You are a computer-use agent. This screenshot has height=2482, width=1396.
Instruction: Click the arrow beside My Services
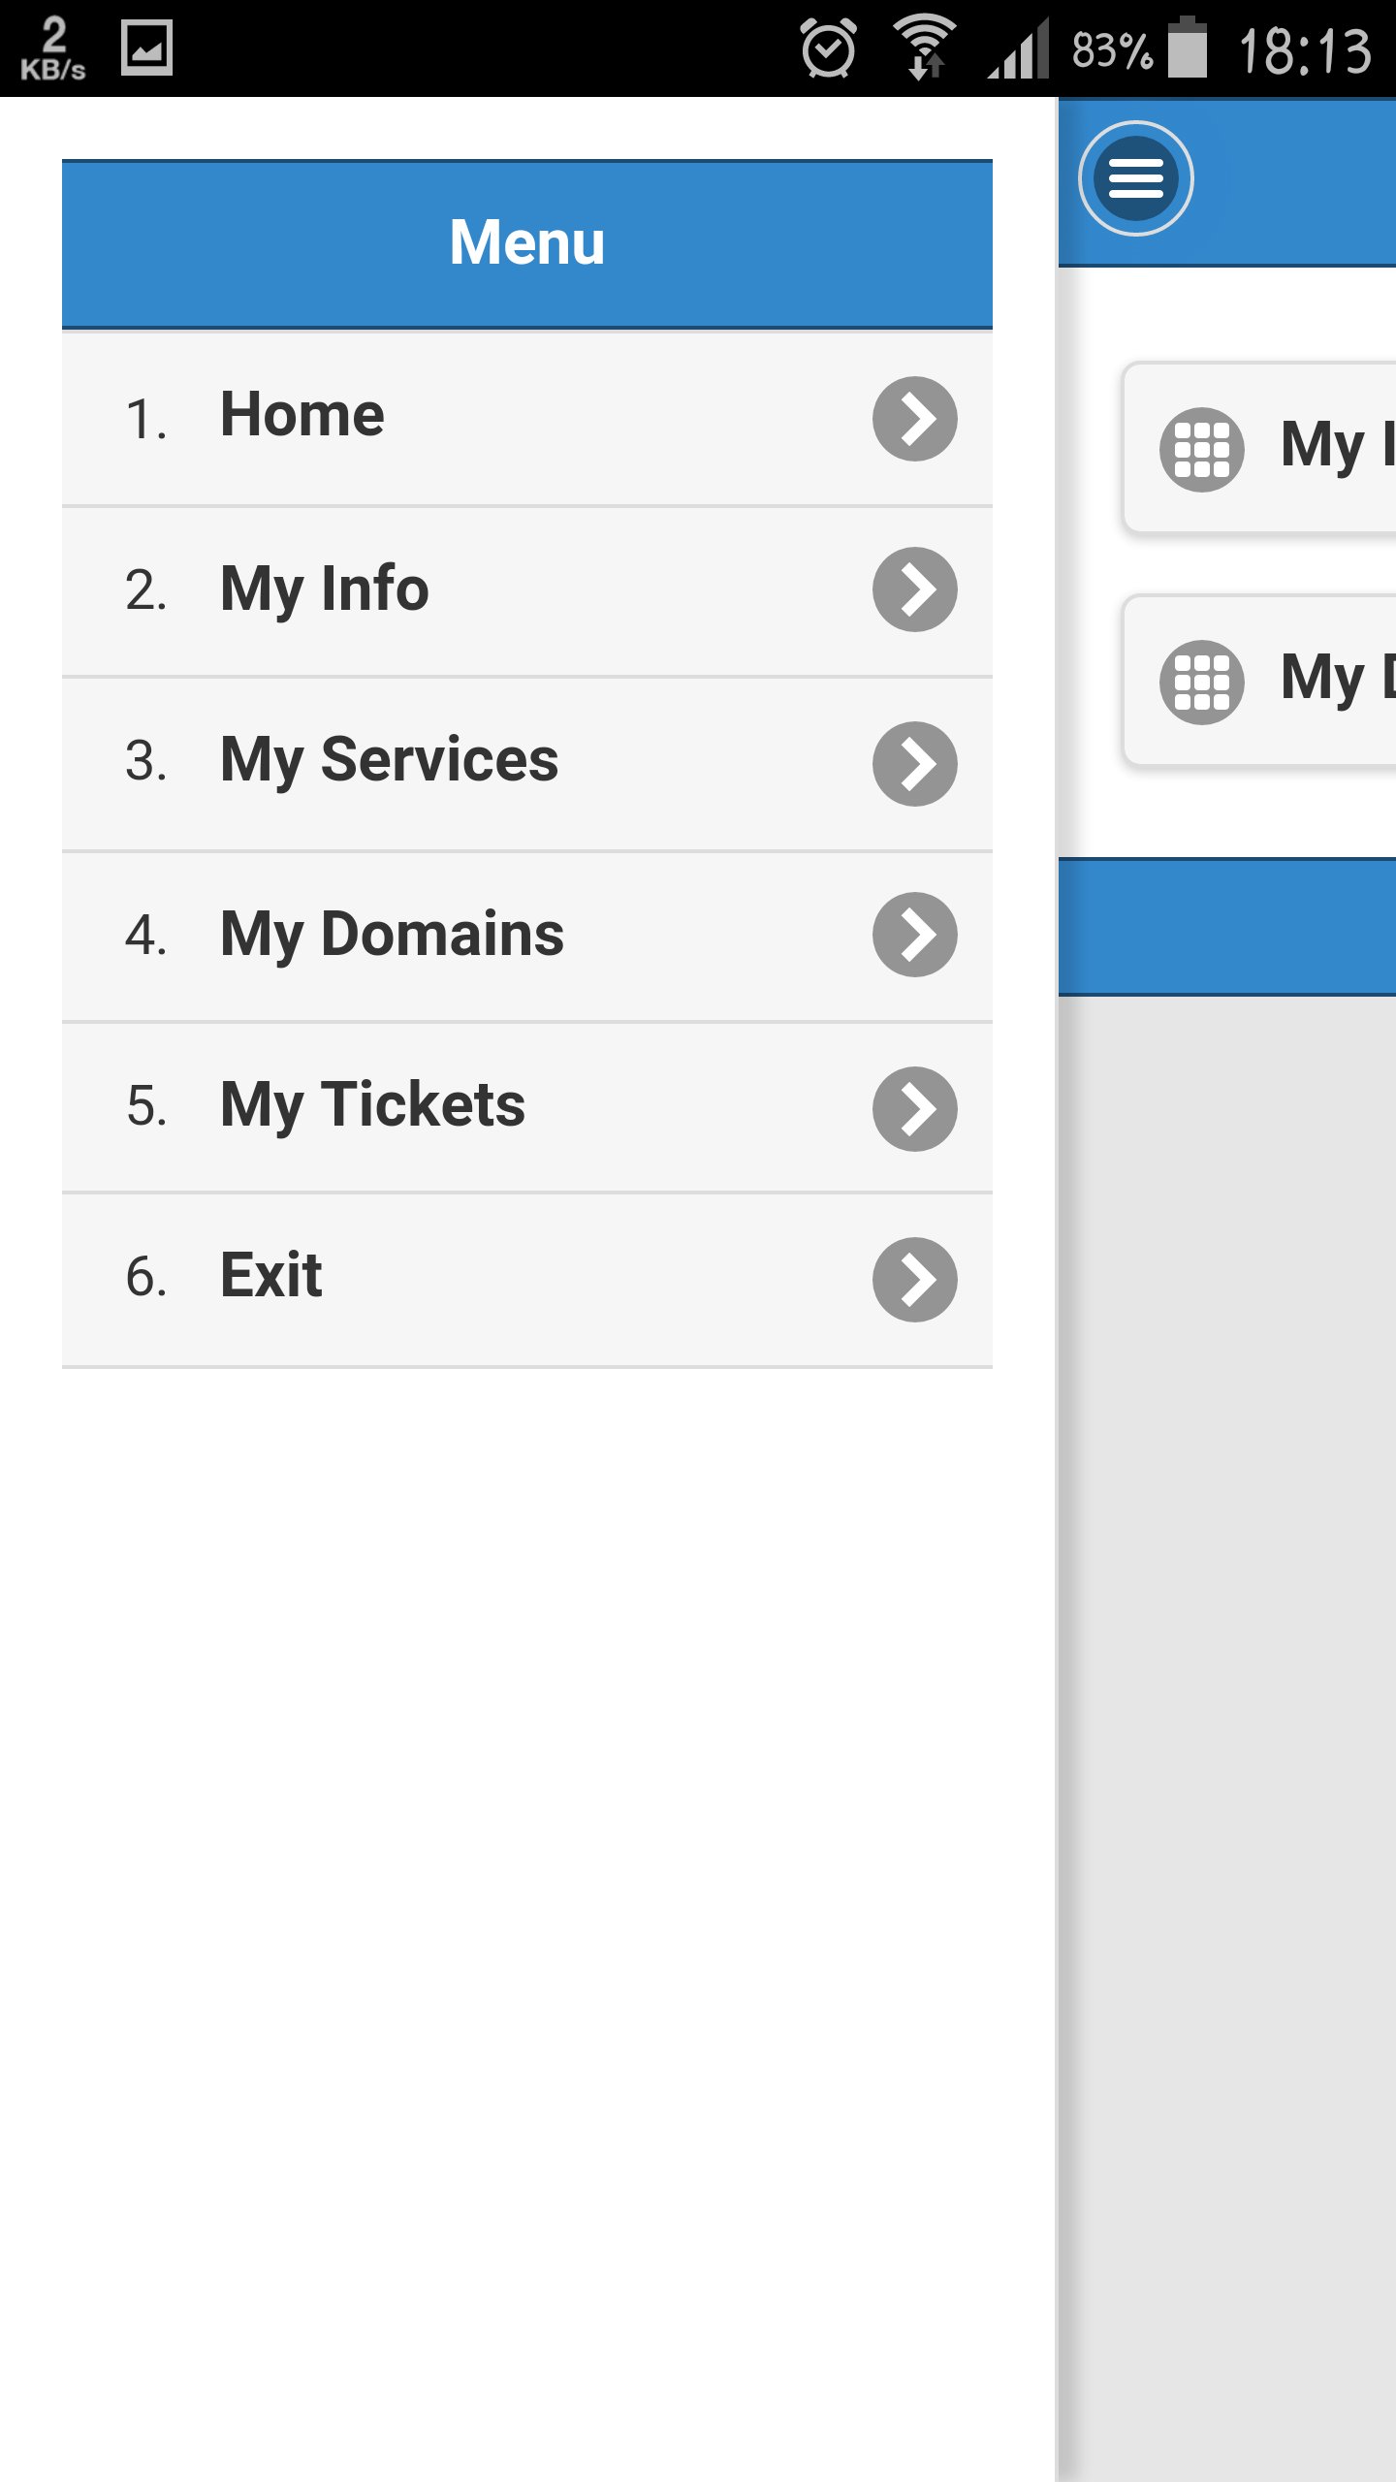[x=914, y=764]
